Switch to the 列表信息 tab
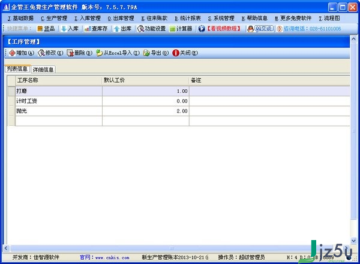 tap(17, 69)
